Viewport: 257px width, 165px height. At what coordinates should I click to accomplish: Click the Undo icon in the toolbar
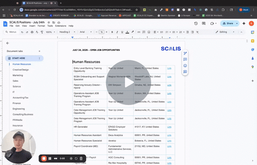click(22, 32)
